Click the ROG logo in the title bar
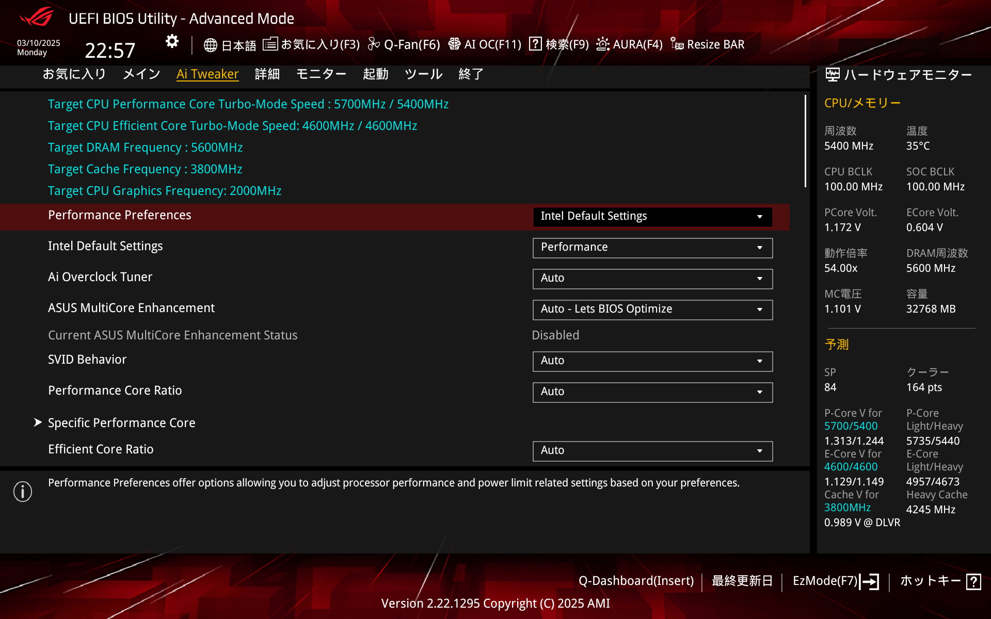The image size is (991, 619). pos(37,17)
